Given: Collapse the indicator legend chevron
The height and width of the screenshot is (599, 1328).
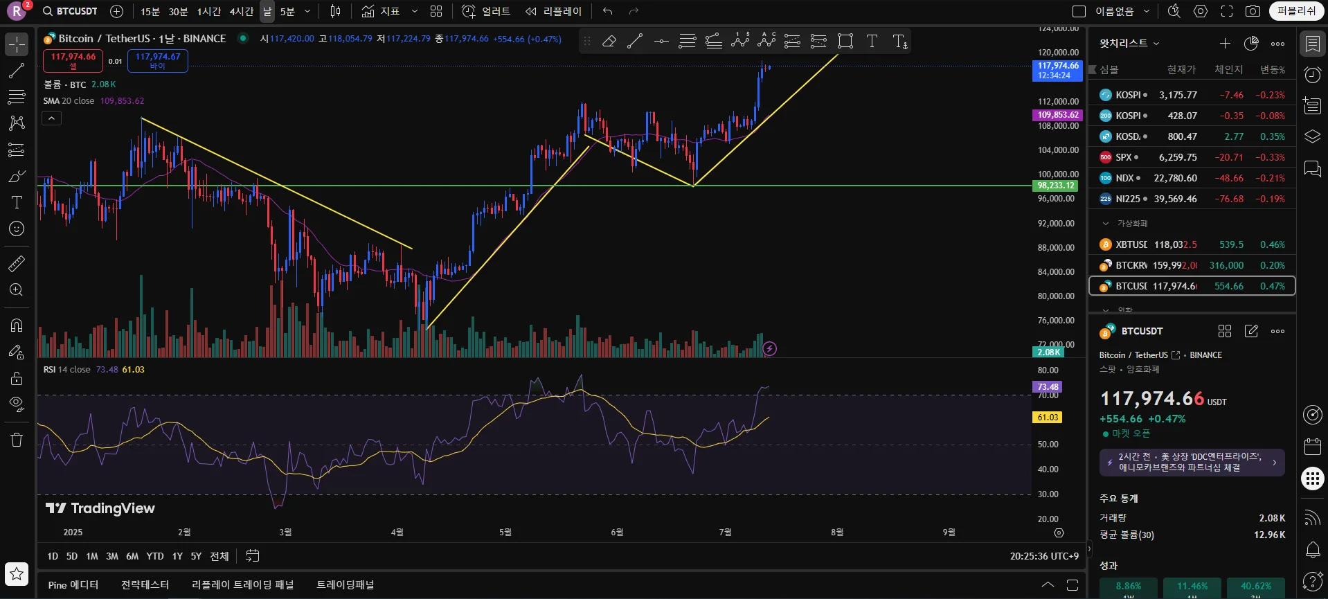Looking at the screenshot, I should pyautogui.click(x=52, y=118).
